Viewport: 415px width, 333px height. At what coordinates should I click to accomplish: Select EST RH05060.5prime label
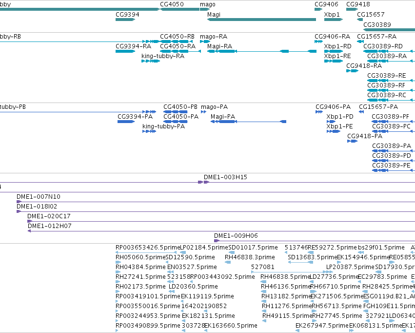(x=140, y=257)
